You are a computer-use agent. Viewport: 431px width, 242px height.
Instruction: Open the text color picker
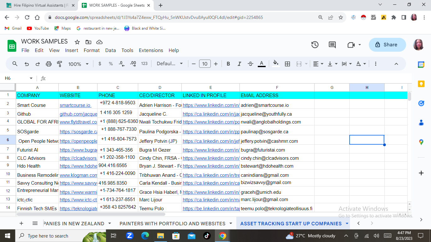(x=262, y=64)
